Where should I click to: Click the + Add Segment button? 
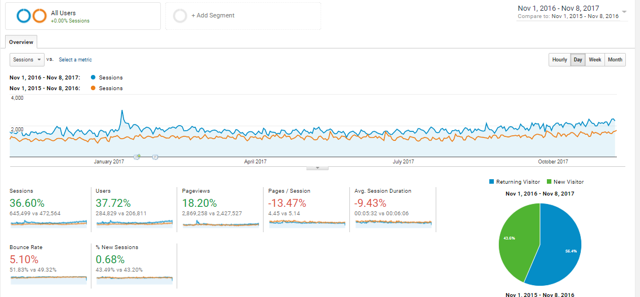212,16
